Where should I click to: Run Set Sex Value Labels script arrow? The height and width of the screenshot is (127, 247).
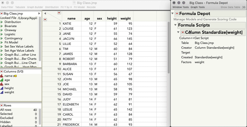click(x=2, y=47)
